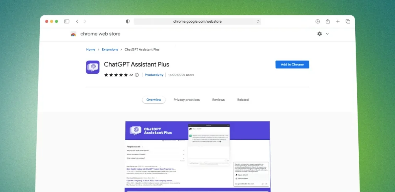The width and height of the screenshot is (395, 192).
Task: Click the rating info icon
Action: point(137,75)
